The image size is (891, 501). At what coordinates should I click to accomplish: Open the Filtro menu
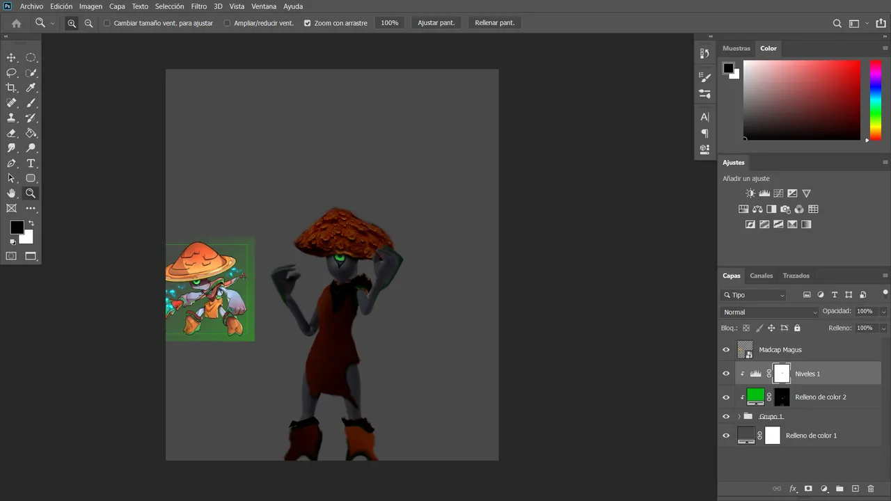click(x=199, y=6)
